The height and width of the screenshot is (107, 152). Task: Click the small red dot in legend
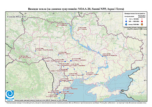point(142,19)
